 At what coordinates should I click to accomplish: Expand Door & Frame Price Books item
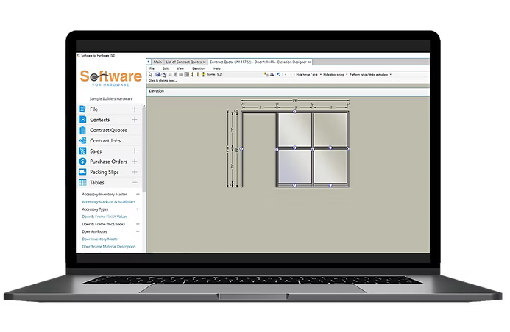[138, 224]
